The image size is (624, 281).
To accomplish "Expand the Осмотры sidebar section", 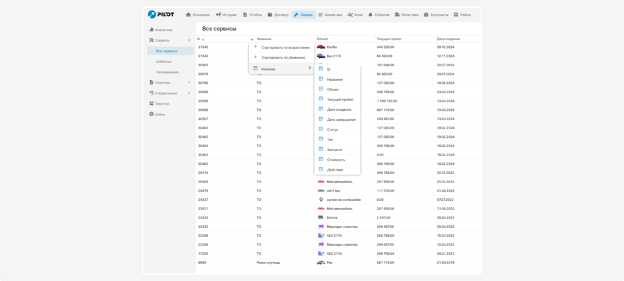I will tap(189, 83).
